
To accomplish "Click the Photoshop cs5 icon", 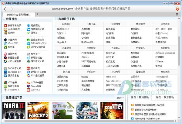I will click(5, 72).
